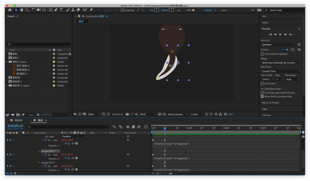Image resolution: width=310 pixels, height=181 pixels.
Task: Select the Rotation tool
Action: [33, 10]
